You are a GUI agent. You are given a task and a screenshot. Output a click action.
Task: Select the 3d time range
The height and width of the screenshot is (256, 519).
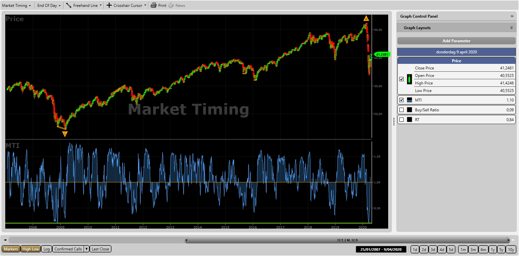click(433, 249)
